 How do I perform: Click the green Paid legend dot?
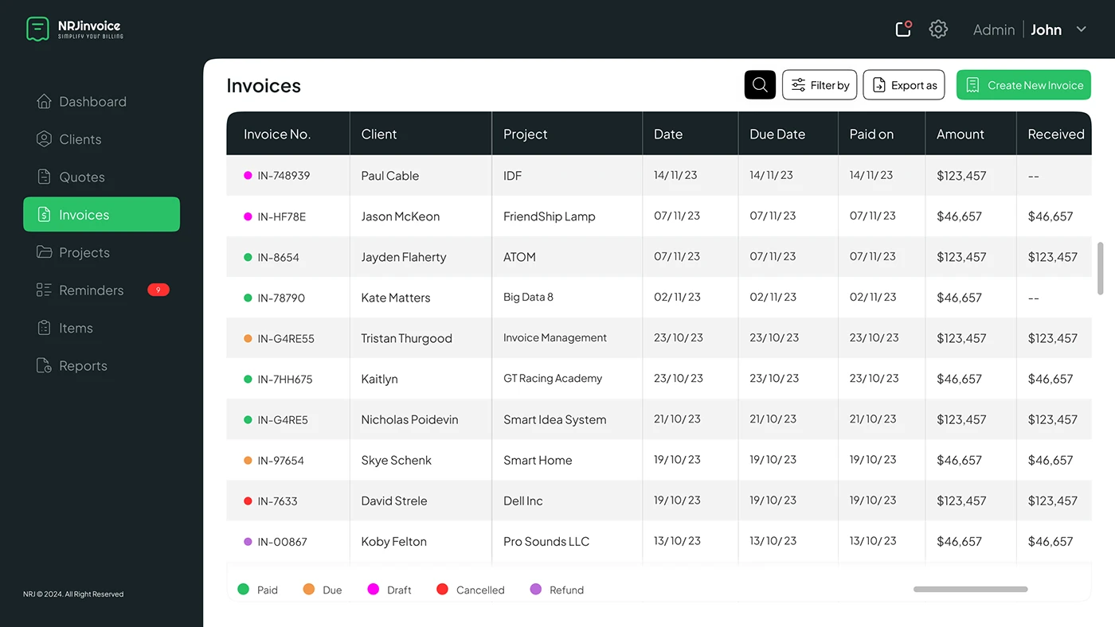tap(244, 590)
